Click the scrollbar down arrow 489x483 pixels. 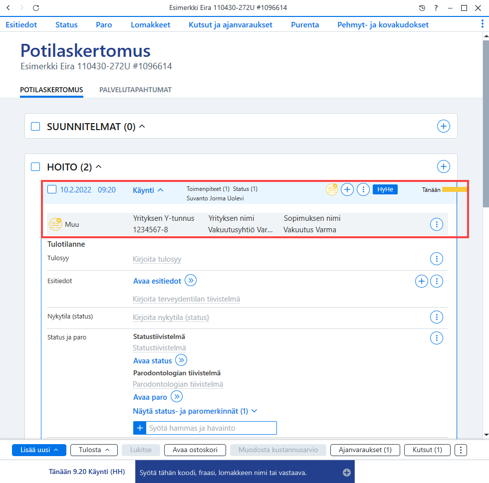pyautogui.click(x=486, y=434)
